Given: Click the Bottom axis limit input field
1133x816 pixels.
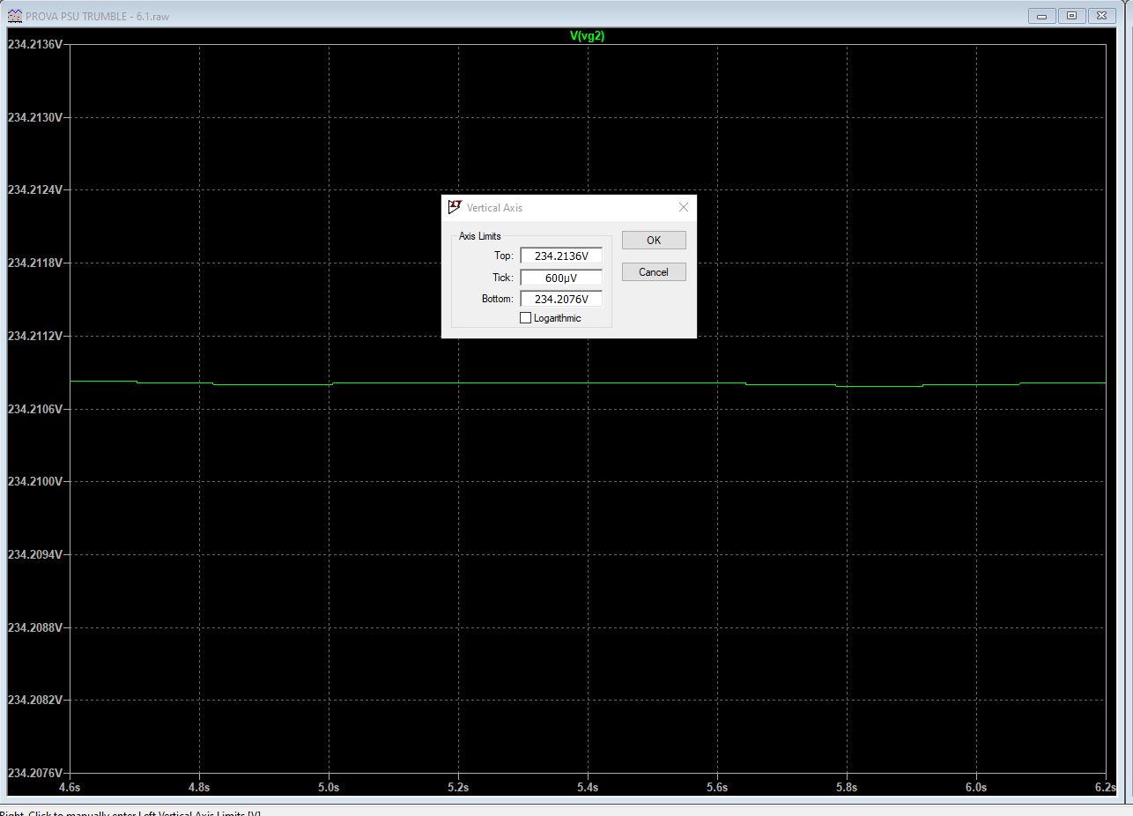Looking at the screenshot, I should click(x=561, y=299).
